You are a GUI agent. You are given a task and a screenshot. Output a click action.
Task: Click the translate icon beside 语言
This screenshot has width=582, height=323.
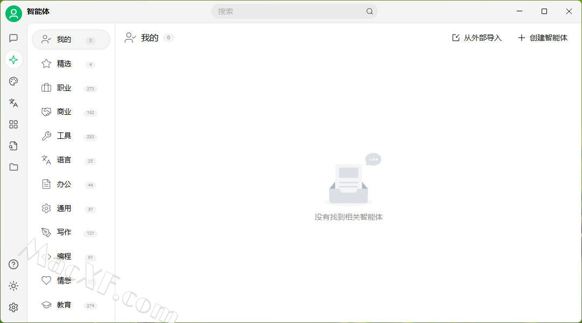point(46,160)
